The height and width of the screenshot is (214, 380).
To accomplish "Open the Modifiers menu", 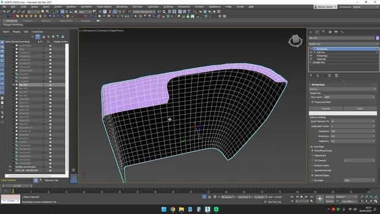I will pyautogui.click(x=71, y=7).
